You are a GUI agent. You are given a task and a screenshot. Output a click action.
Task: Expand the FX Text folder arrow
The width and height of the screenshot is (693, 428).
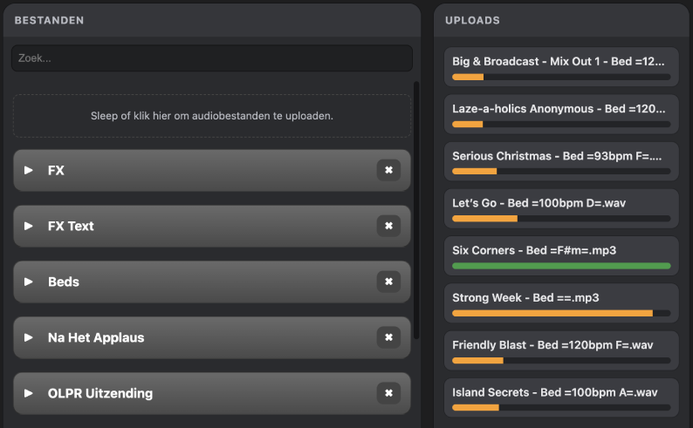(29, 226)
